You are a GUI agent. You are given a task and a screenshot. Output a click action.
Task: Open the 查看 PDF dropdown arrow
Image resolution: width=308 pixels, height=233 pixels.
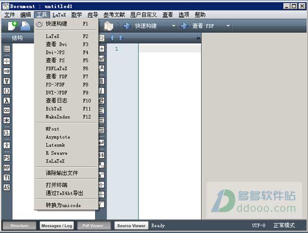click(x=228, y=26)
